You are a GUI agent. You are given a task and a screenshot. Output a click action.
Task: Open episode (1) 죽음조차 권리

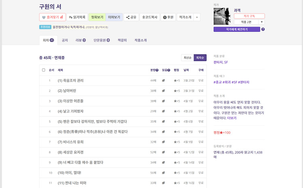coord(71,81)
